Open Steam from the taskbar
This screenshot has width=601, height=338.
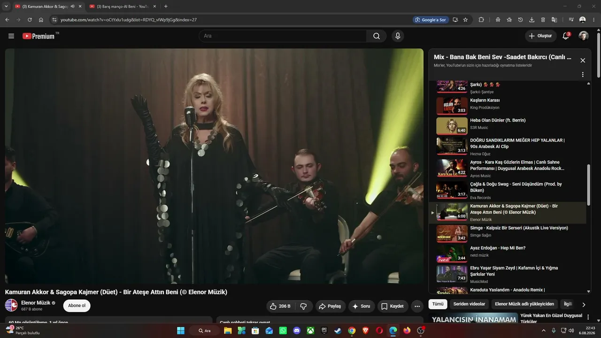[x=338, y=330]
